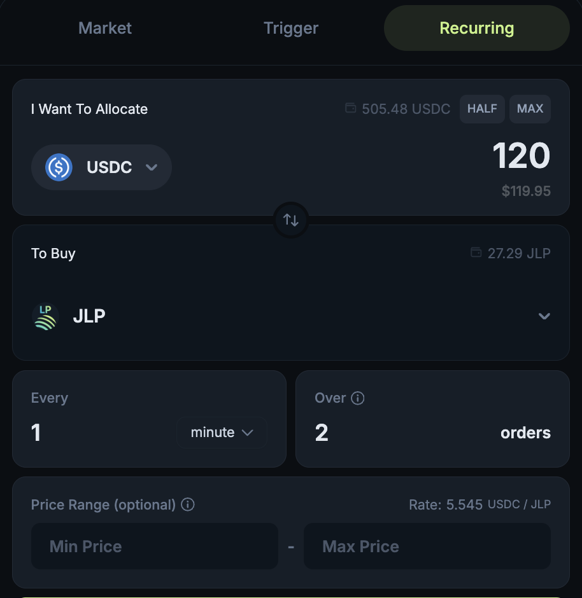Click the allocation amount field showing 120

pyautogui.click(x=520, y=156)
